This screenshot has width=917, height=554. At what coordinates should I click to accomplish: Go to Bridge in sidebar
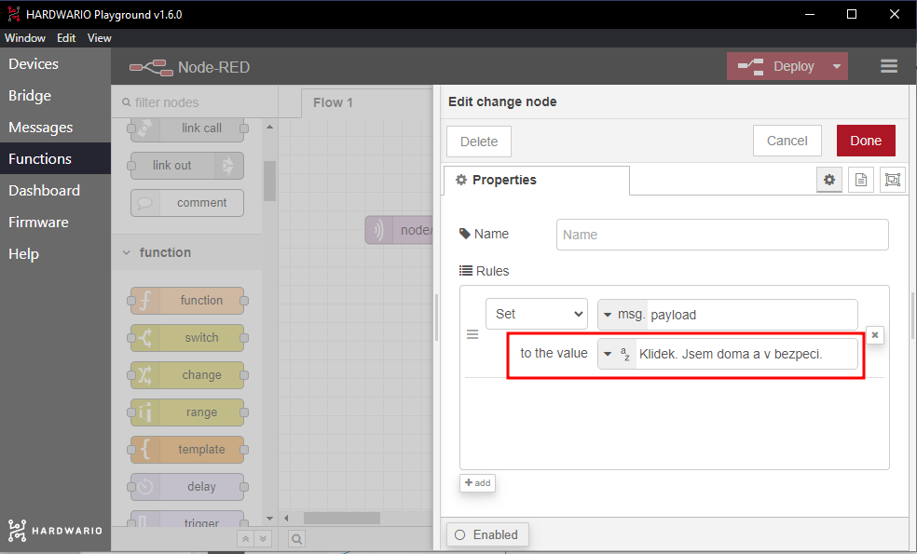(x=55, y=95)
